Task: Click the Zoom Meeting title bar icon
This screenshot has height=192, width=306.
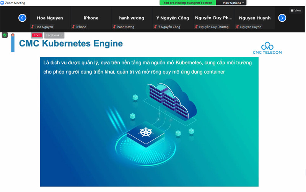Action: tap(2, 3)
